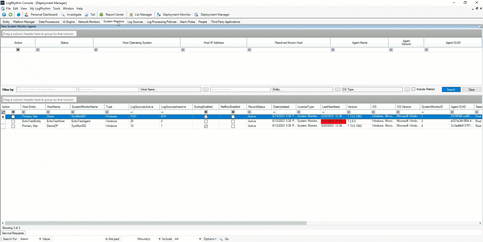Image resolution: width=483 pixels, height=242 pixels.
Task: Open the Deployment Monitor
Action: (177, 14)
